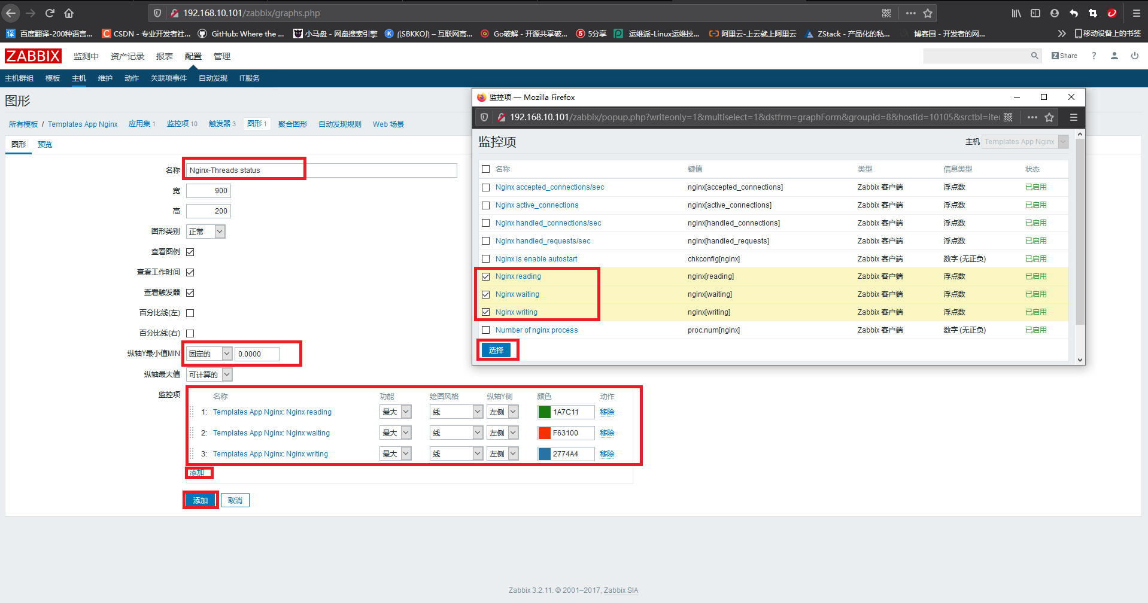Click the graph 名称 input field
Image resolution: width=1148 pixels, height=603 pixels.
point(321,170)
